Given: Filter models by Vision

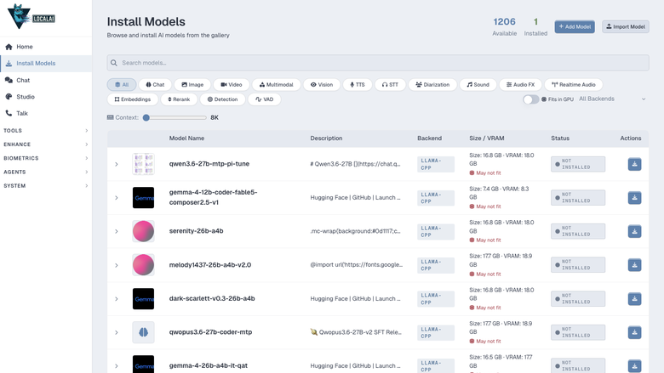Looking at the screenshot, I should click(x=322, y=84).
